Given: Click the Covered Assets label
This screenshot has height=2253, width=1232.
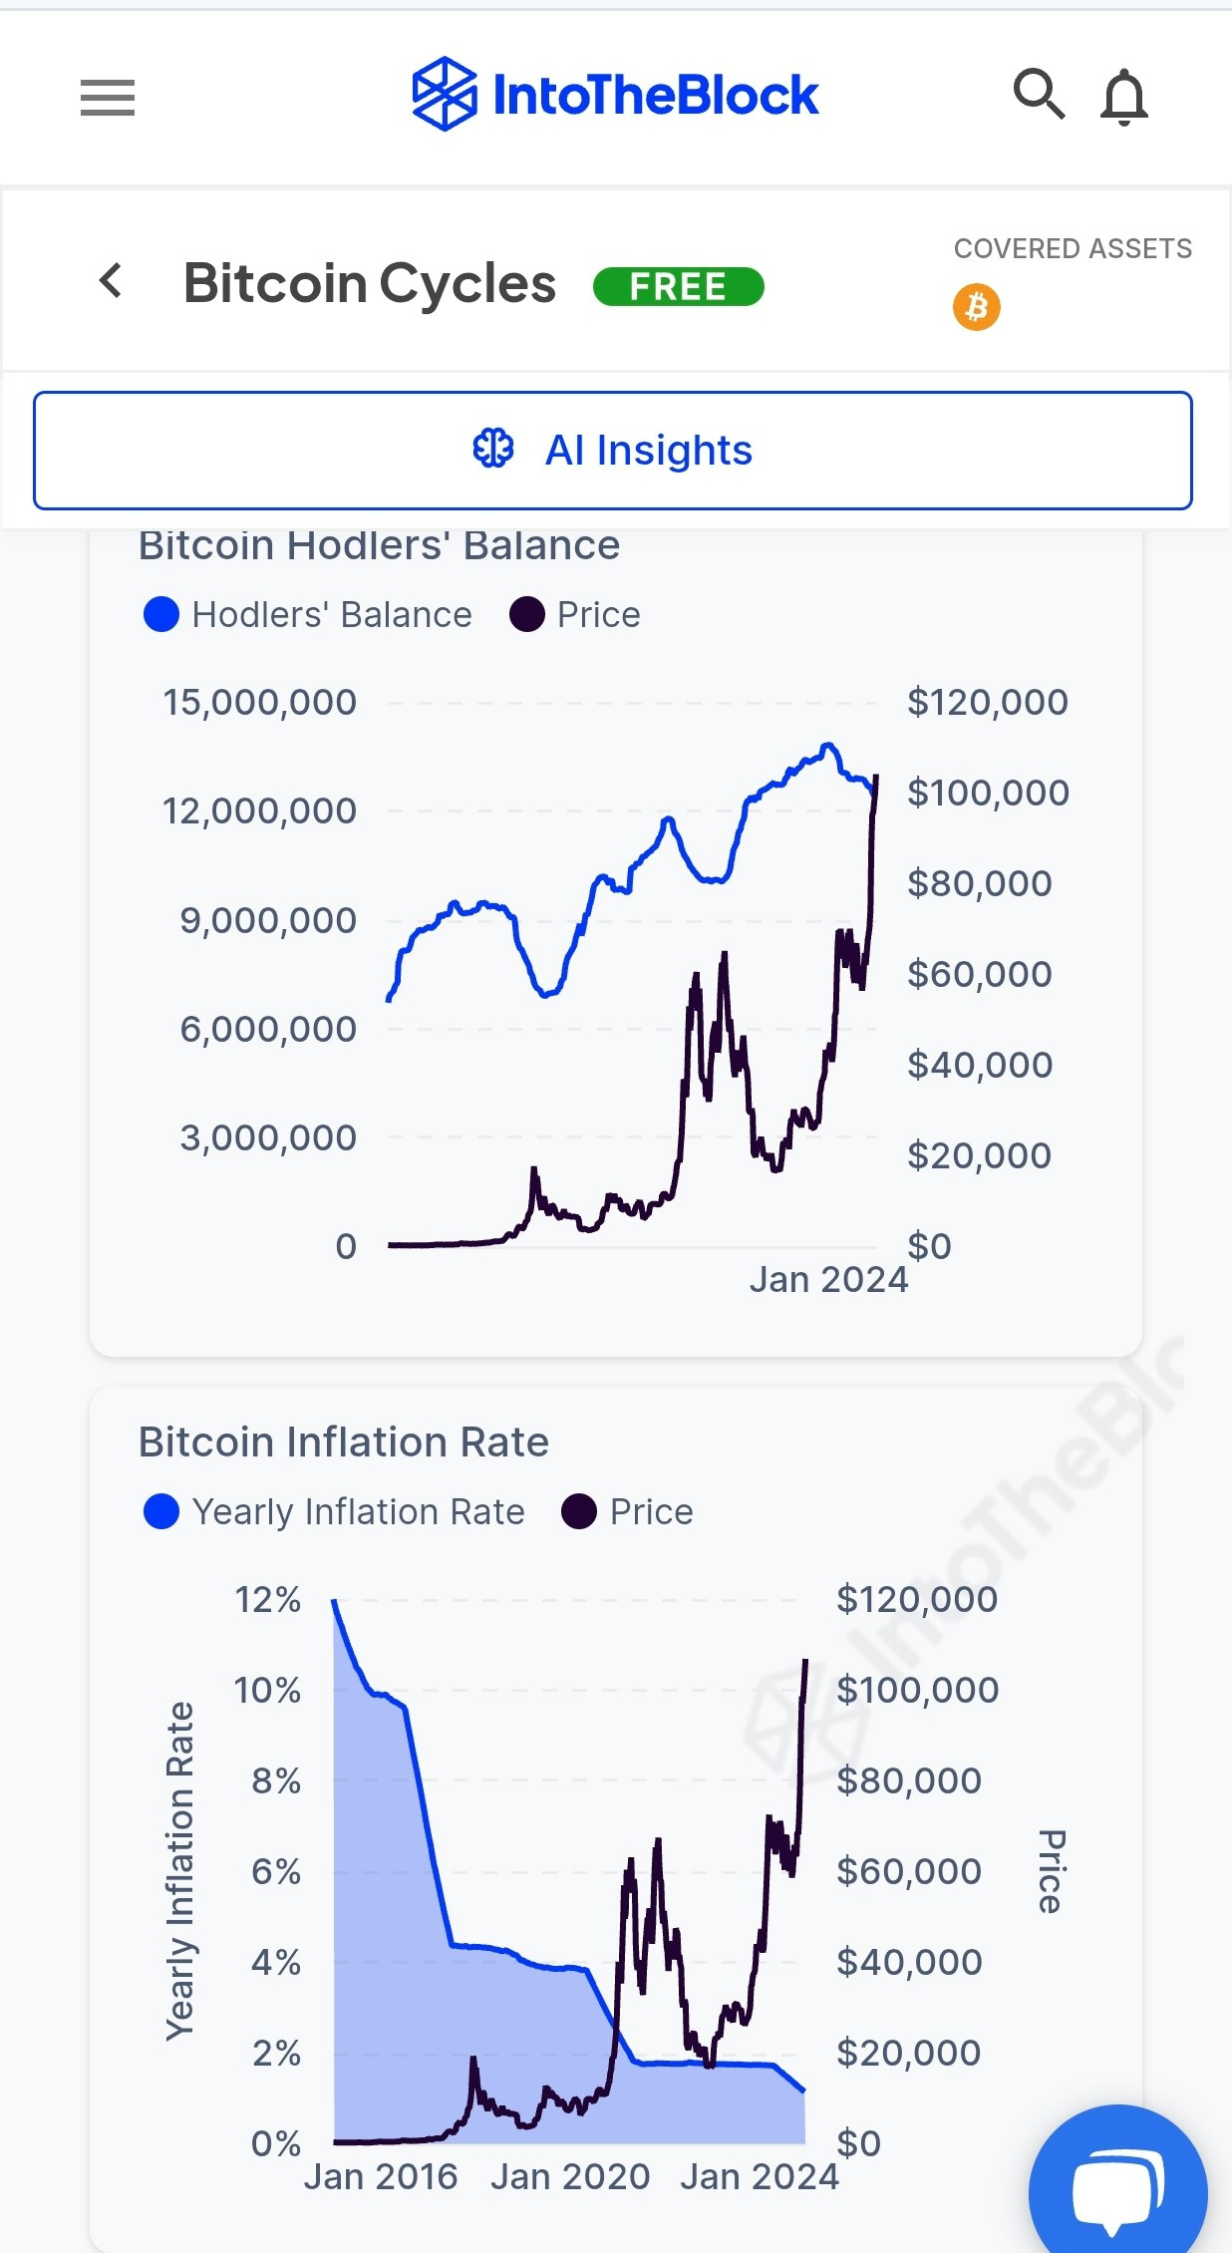Looking at the screenshot, I should [x=1073, y=249].
